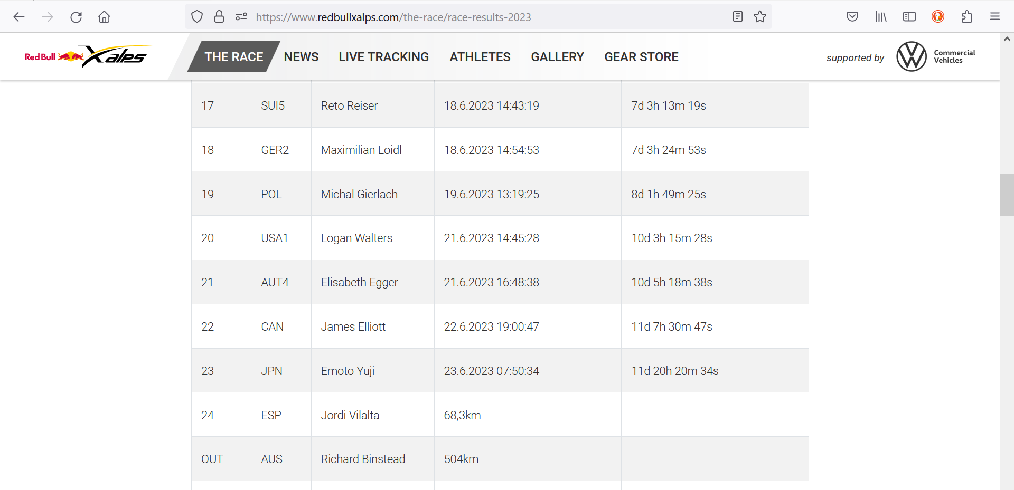
Task: Toggle reader view
Action: tap(738, 17)
